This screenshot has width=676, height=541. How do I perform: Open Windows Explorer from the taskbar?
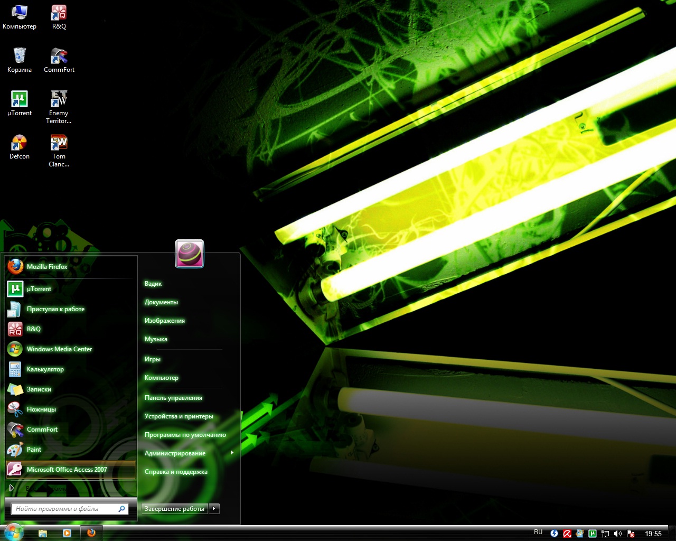(43, 533)
